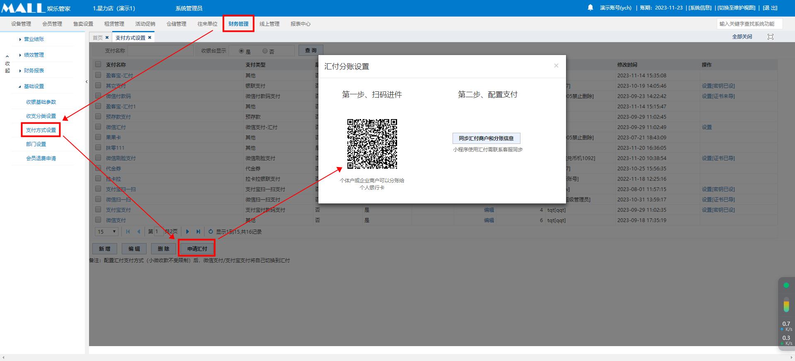The height and width of the screenshot is (361, 795).
Task: Click the 申请汇付 button
Action: pyautogui.click(x=197, y=249)
